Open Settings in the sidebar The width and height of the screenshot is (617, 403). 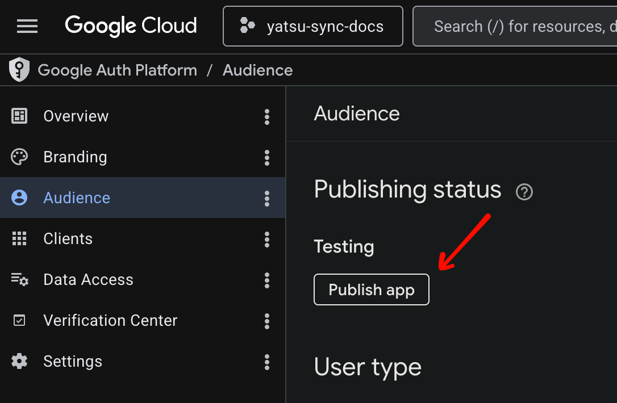(73, 362)
